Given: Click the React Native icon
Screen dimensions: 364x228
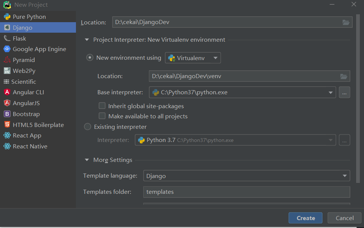Looking at the screenshot, I should coord(7,146).
